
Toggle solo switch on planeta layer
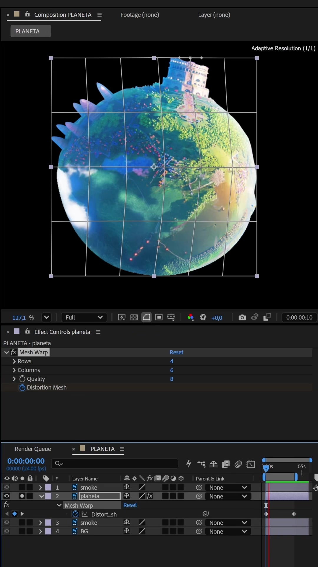[22, 496]
